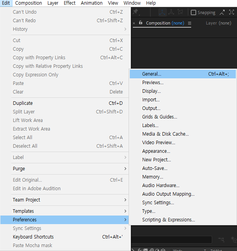Screen dimensions: 237x251
Task: Expand the Sync Settings submenu in Edit menu
Action: [64, 228]
